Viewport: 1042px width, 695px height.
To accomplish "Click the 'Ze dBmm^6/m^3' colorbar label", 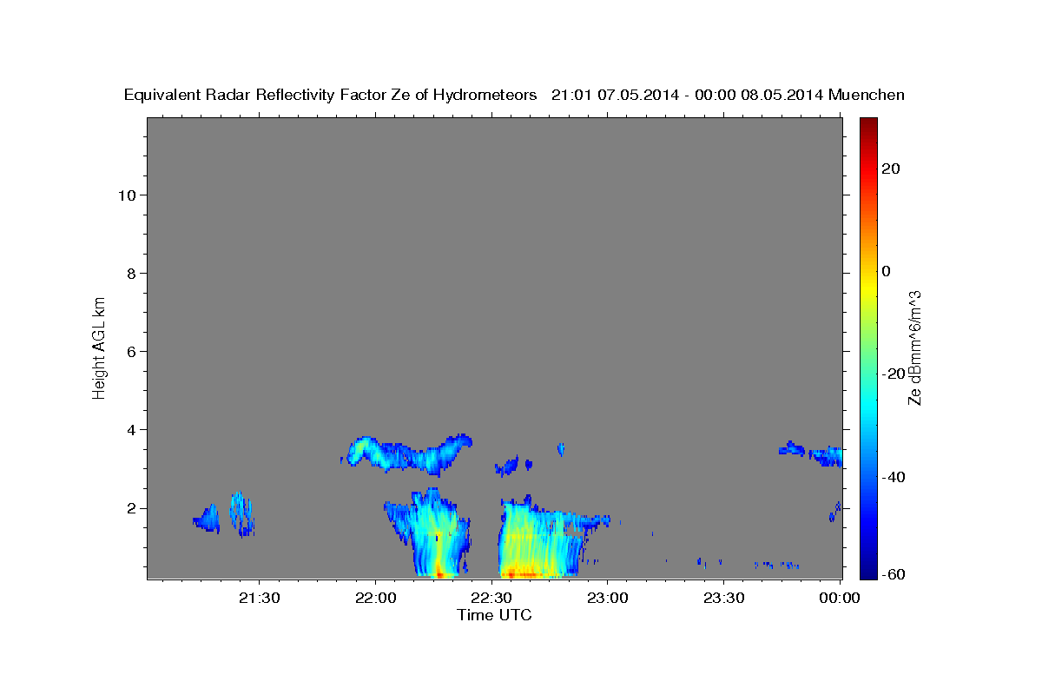I will tap(914, 347).
